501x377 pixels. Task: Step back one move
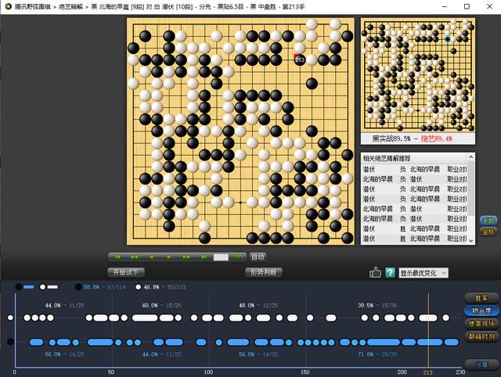point(152,257)
